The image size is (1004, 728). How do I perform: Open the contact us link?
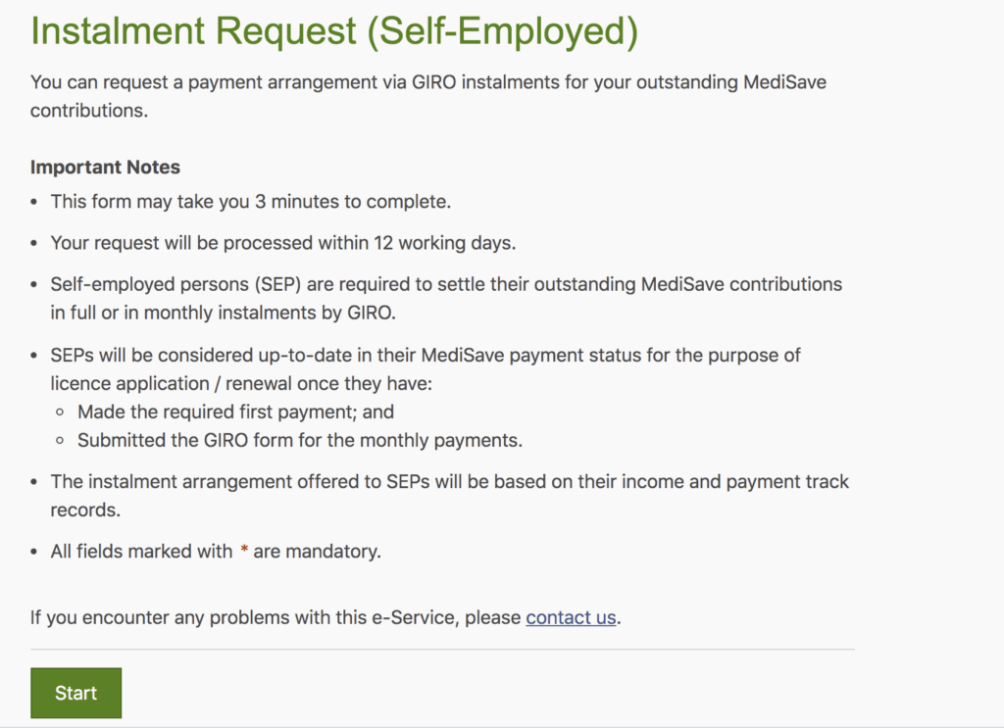click(x=571, y=617)
